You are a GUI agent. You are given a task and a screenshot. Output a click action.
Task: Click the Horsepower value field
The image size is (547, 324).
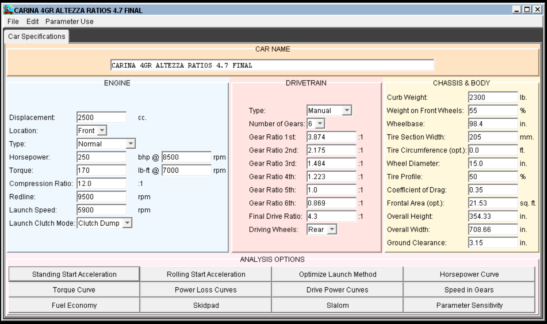coord(102,157)
